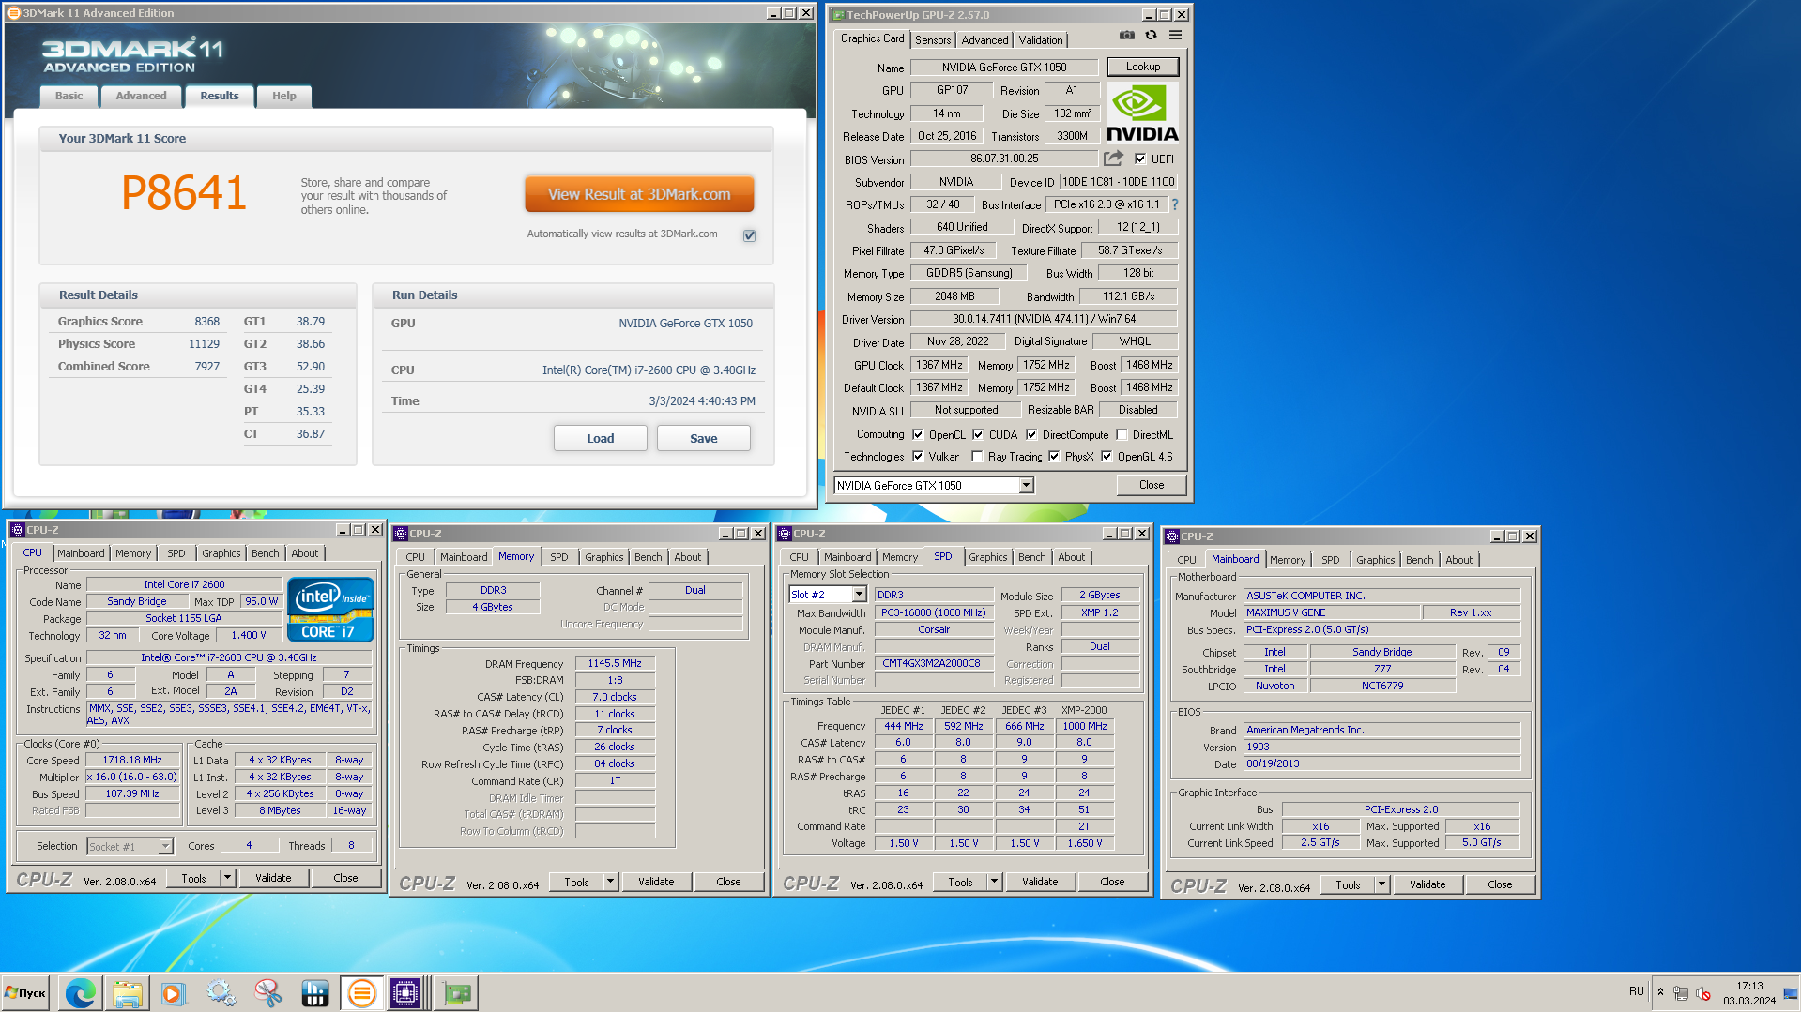Expand Tools dropdown in CPU-Z Mainboard window
The height and width of the screenshot is (1012, 1801).
(x=1381, y=885)
